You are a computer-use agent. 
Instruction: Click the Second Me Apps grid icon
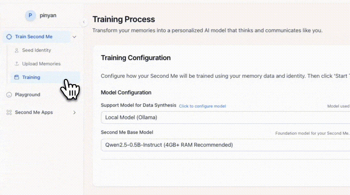[x=9, y=112]
